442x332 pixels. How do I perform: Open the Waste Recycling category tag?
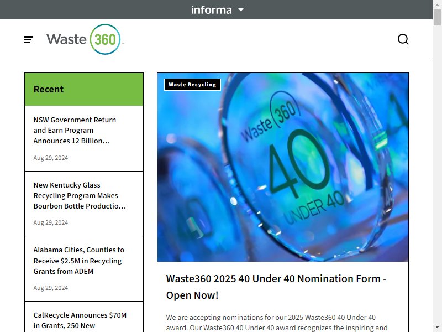192,85
